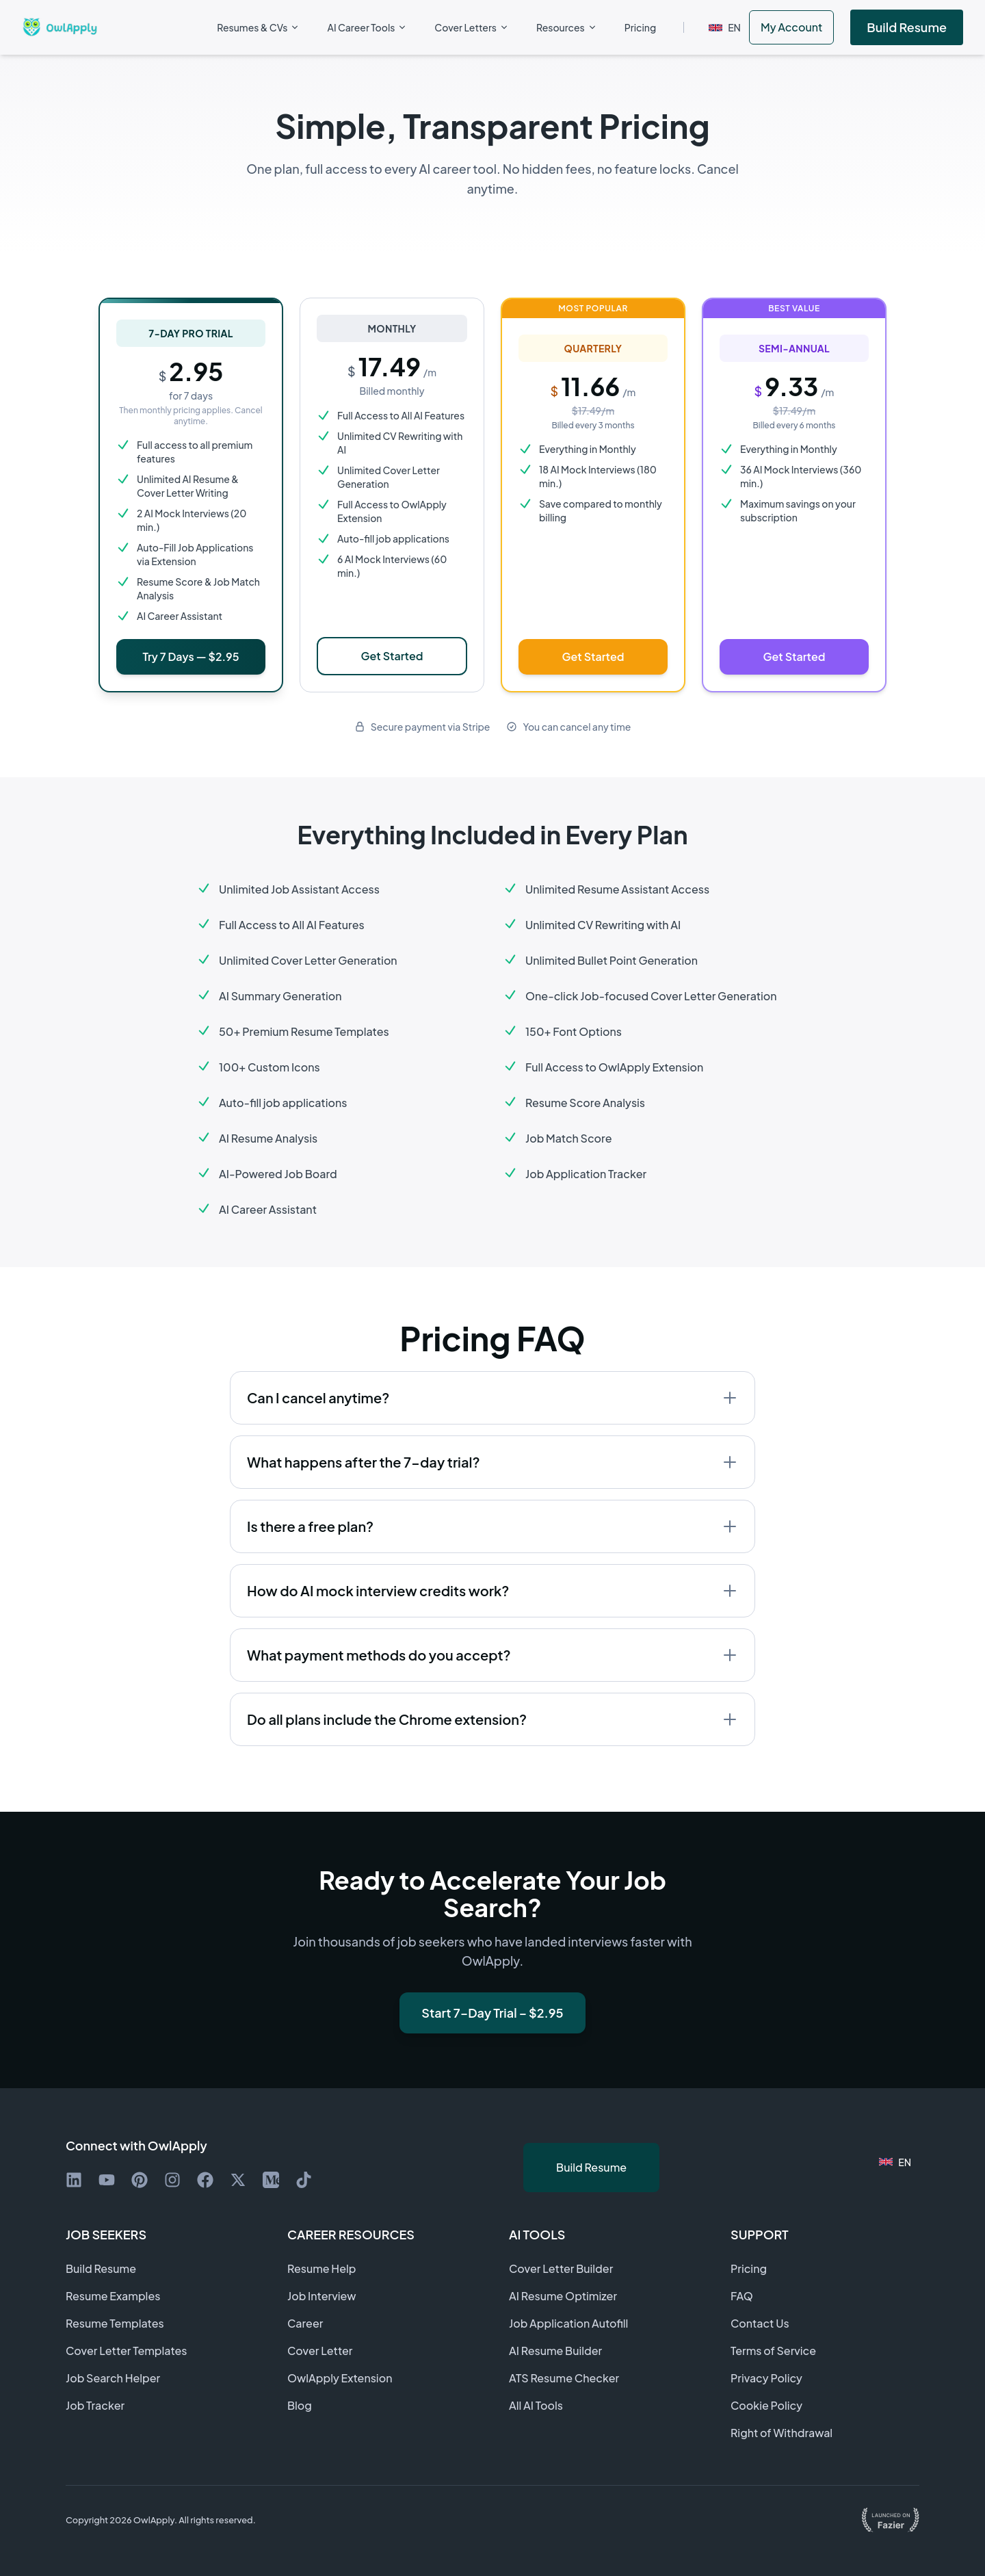985x2576 pixels.
Task: Open Pricing in the top navigation
Action: 640,28
